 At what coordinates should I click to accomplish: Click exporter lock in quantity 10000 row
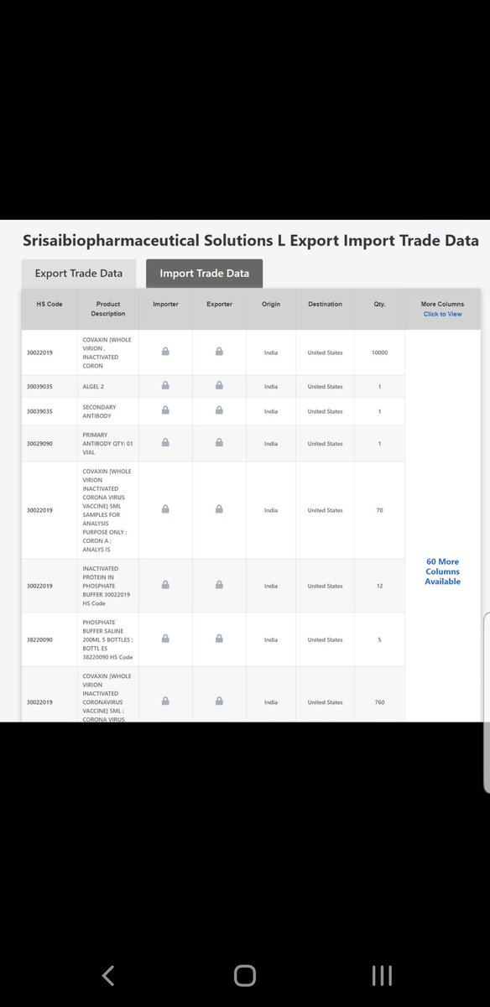coord(219,352)
